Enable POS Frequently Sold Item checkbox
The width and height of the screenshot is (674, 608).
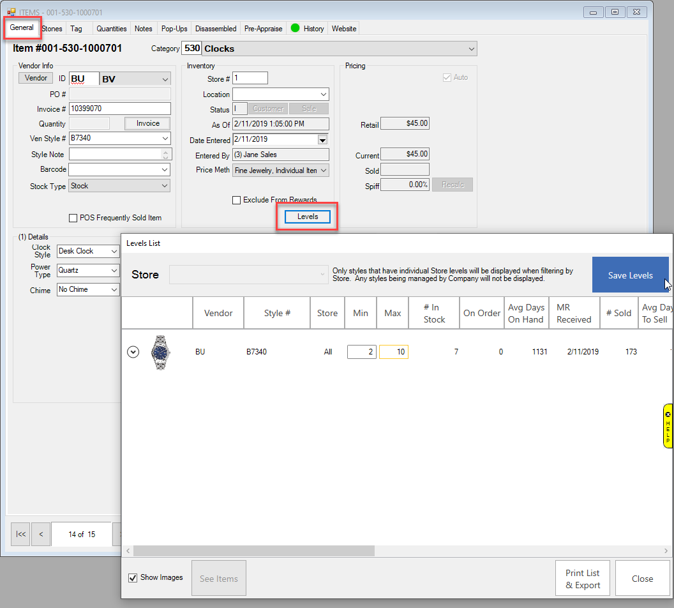[73, 218]
